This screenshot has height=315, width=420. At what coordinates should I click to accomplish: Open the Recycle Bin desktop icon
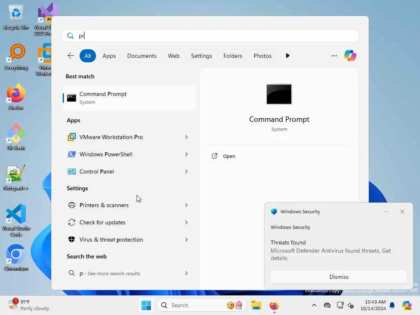[x=16, y=17]
